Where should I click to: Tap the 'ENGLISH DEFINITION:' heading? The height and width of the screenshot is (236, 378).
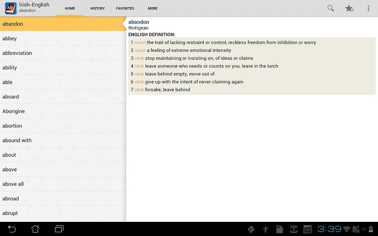coord(152,34)
